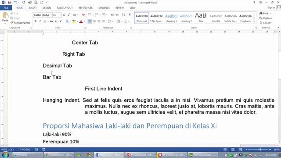
Task: Toggle show paragraph marks
Action: [130, 15]
